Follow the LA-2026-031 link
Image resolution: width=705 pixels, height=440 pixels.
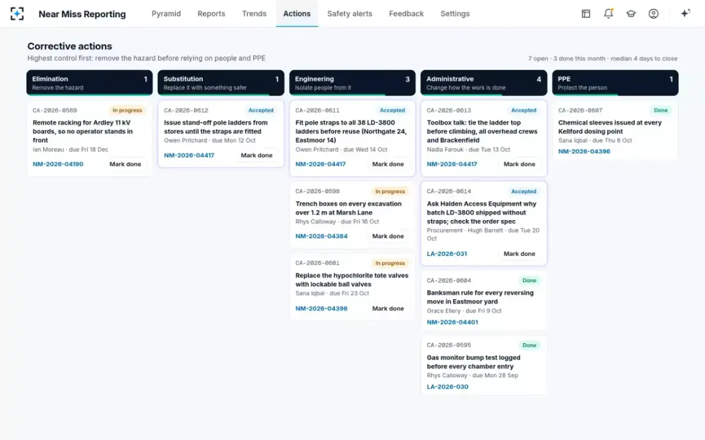(447, 254)
